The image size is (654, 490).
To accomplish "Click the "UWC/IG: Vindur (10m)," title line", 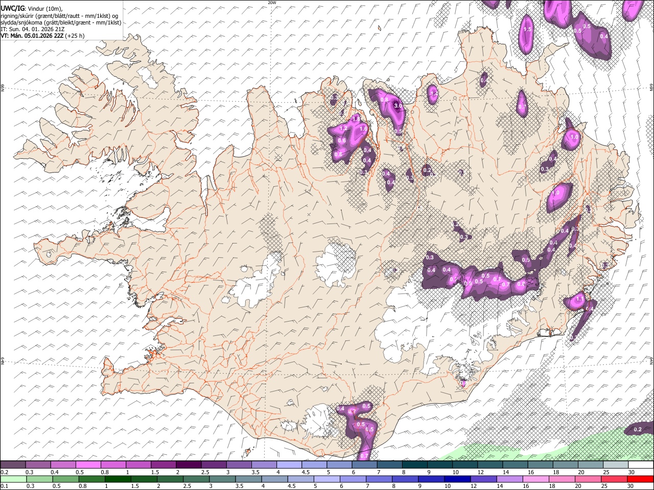I will pyautogui.click(x=32, y=9).
